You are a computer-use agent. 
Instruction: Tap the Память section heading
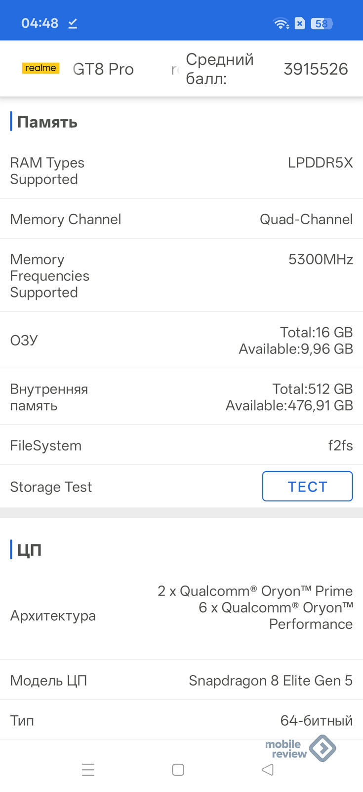[47, 122]
